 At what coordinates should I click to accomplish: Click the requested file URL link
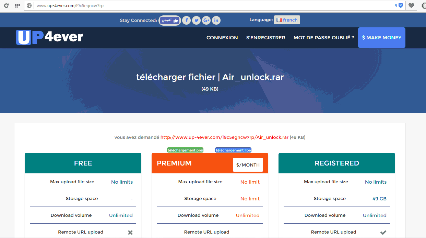pyautogui.click(x=224, y=137)
